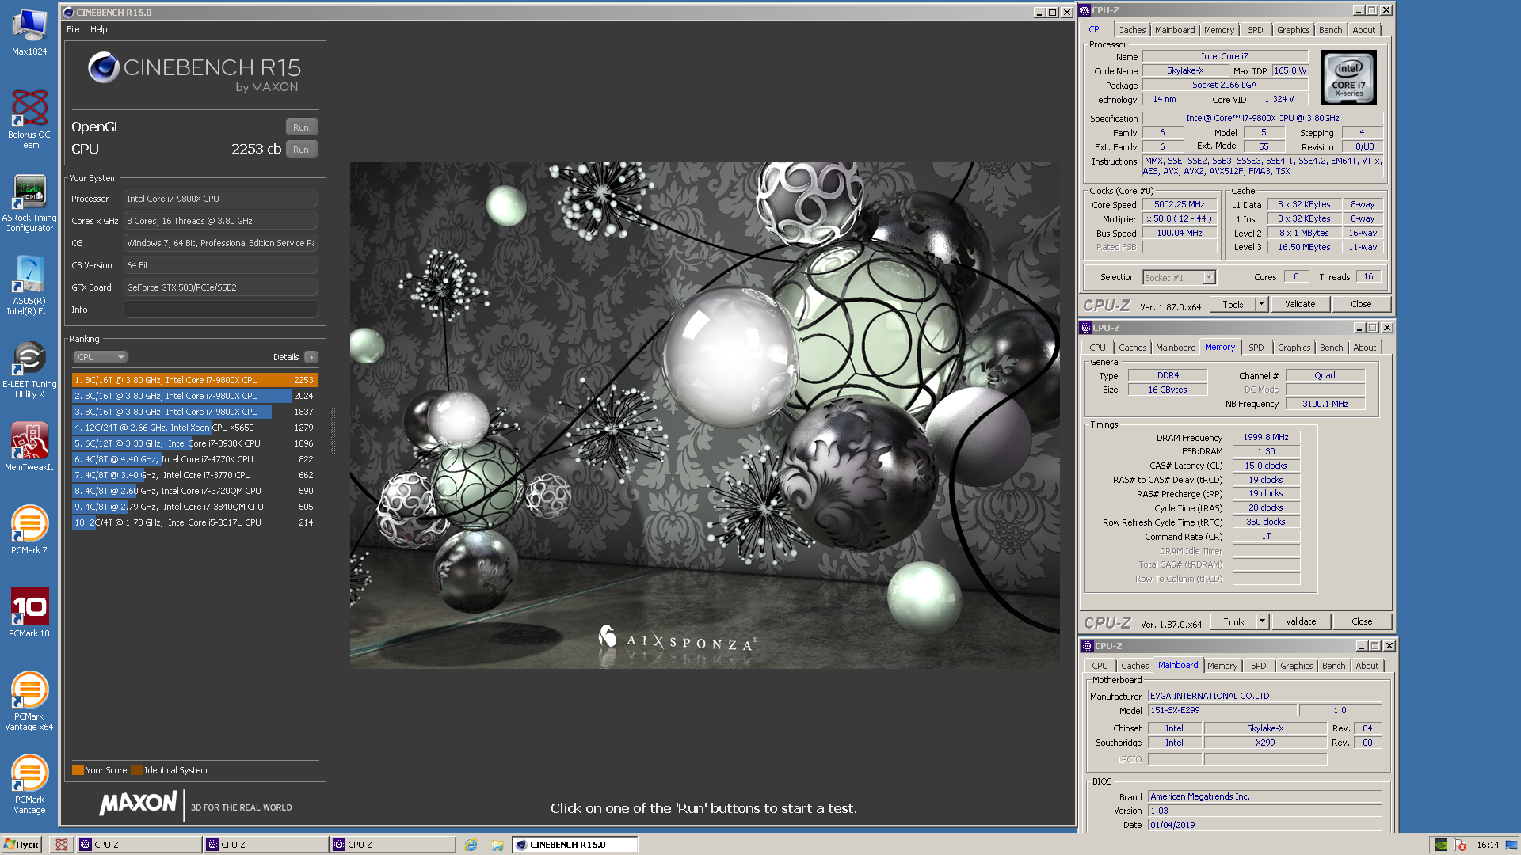The width and height of the screenshot is (1521, 855).
Task: Run the OpenGL benchmark
Action: (301, 127)
